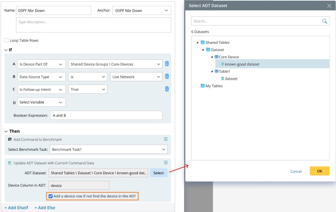Open the Is Device Part Of dropdown
The image size is (336, 212).
click(x=41, y=64)
